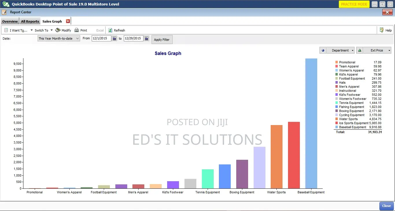Open the Switch To dropdown
This screenshot has height=211, width=395.
tap(44, 30)
